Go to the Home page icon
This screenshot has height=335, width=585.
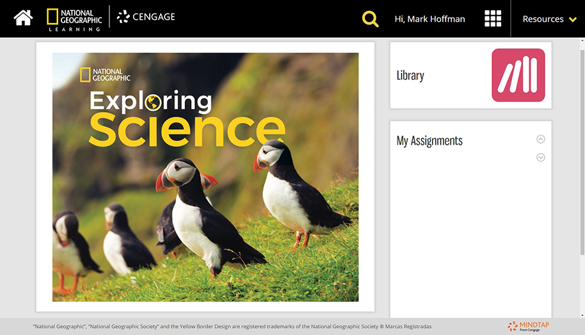[23, 18]
